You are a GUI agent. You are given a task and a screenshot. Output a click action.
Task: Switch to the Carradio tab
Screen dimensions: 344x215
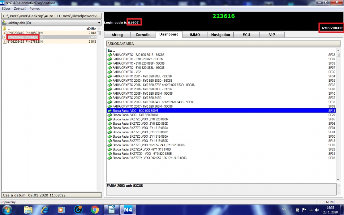pos(143,35)
